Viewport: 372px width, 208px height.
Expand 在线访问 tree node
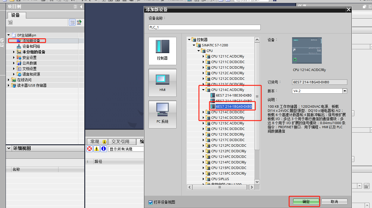tap(9, 80)
